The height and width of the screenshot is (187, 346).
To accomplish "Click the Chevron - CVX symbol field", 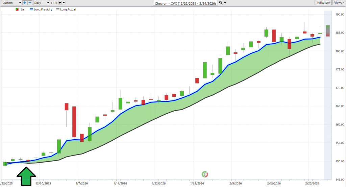I will pos(186,3).
